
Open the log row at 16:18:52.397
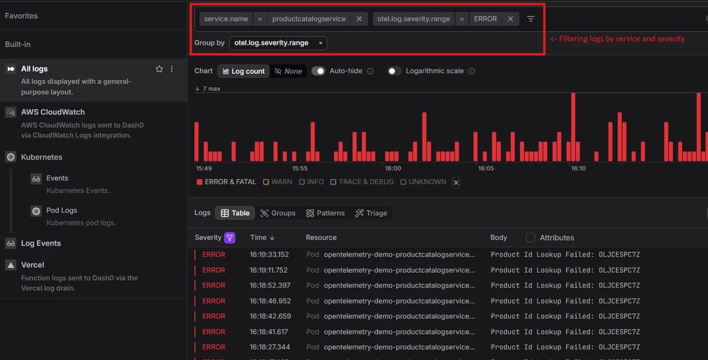[448, 285]
